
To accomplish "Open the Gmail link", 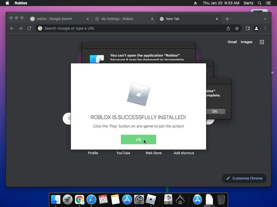I will click(x=232, y=42).
